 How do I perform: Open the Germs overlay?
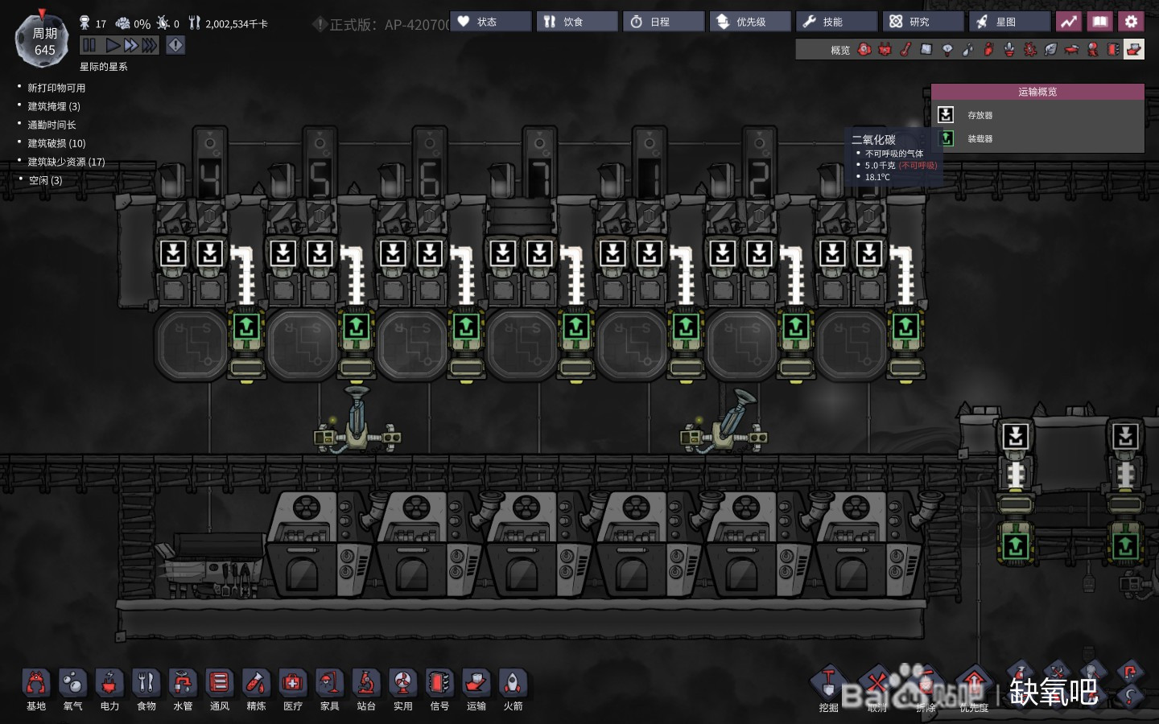tap(1030, 50)
